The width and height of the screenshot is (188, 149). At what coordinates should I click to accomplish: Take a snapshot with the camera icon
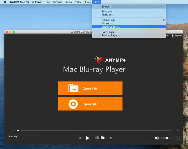tap(97, 138)
